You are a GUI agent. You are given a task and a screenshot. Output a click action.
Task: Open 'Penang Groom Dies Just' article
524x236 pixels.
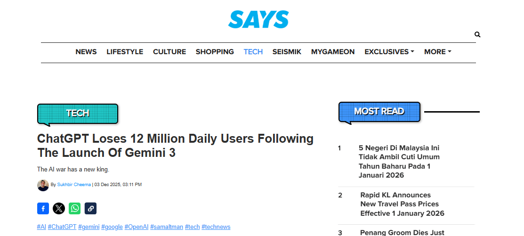(x=402, y=232)
